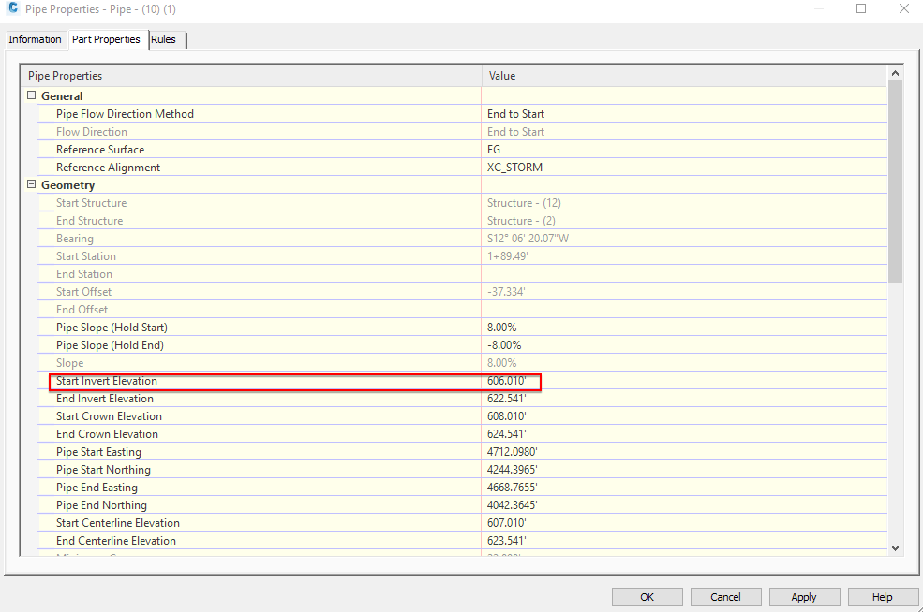Open Help for pipe properties
923x612 pixels.
(x=882, y=596)
